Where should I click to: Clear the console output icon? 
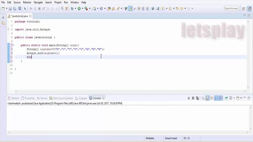[x=203, y=98]
